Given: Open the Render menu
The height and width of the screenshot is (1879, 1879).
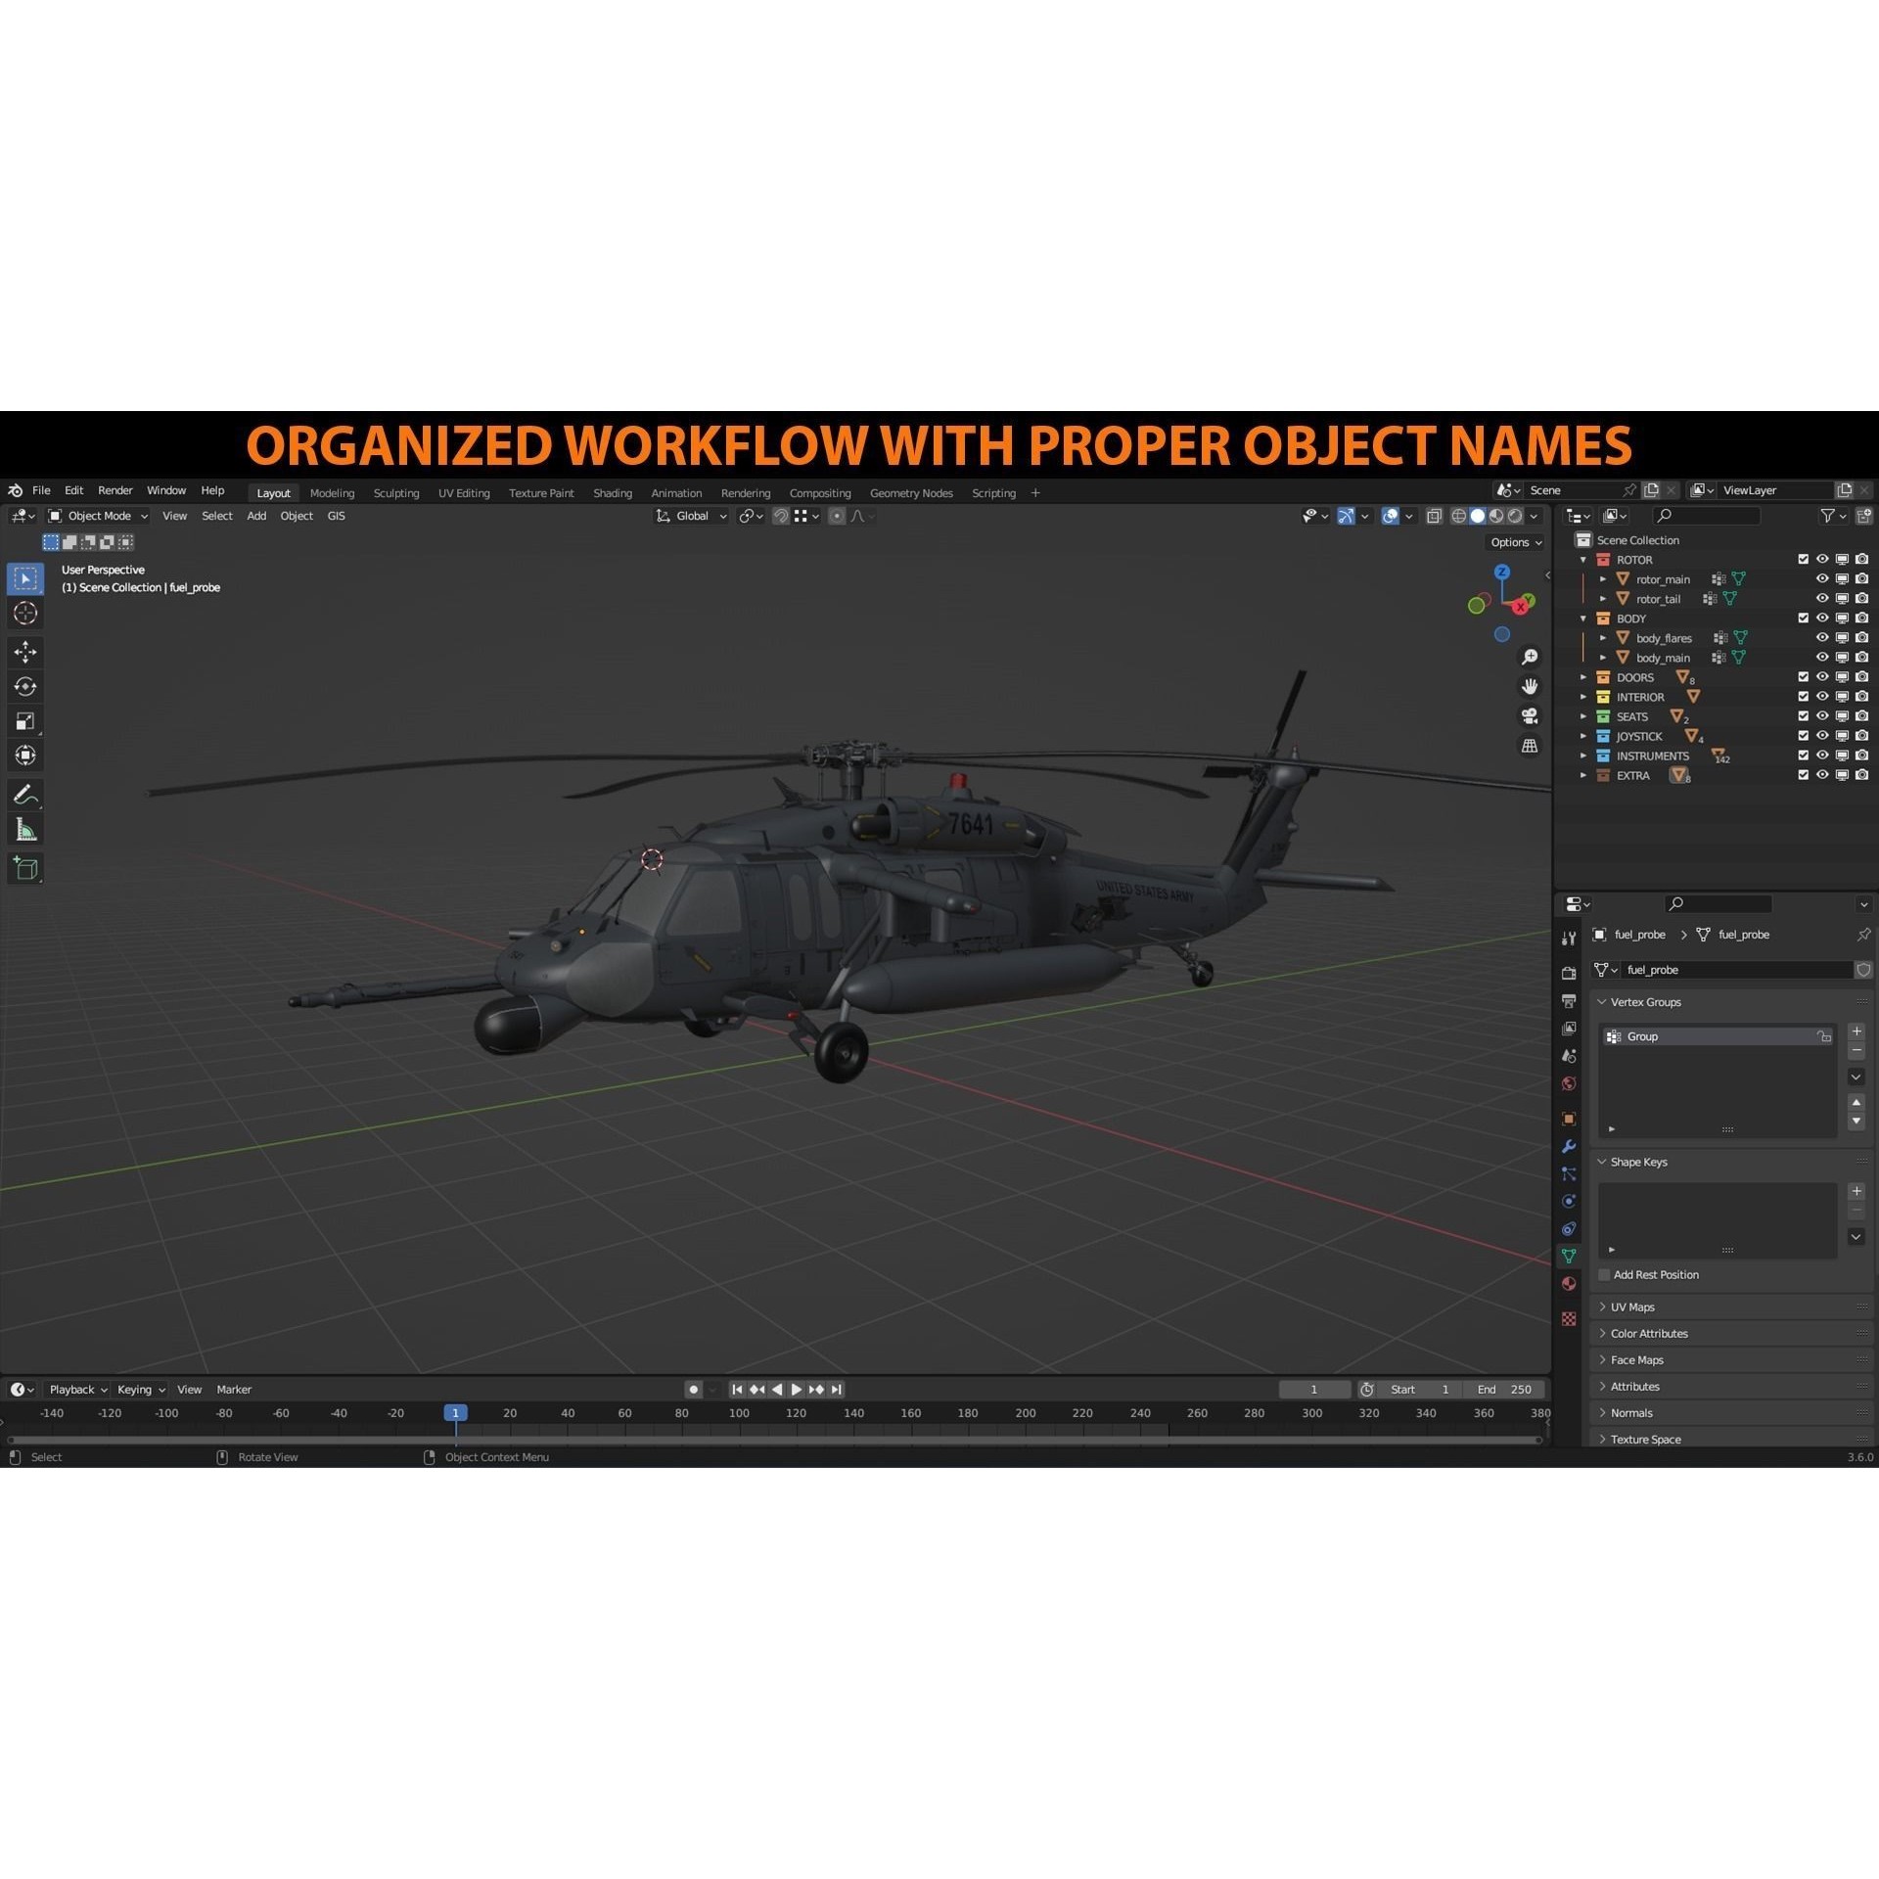Looking at the screenshot, I should tap(115, 490).
